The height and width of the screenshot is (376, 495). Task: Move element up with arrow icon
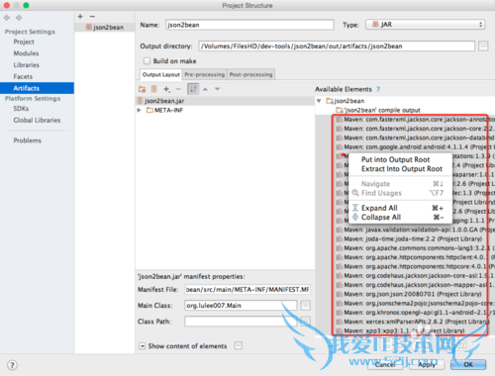[x=205, y=89]
